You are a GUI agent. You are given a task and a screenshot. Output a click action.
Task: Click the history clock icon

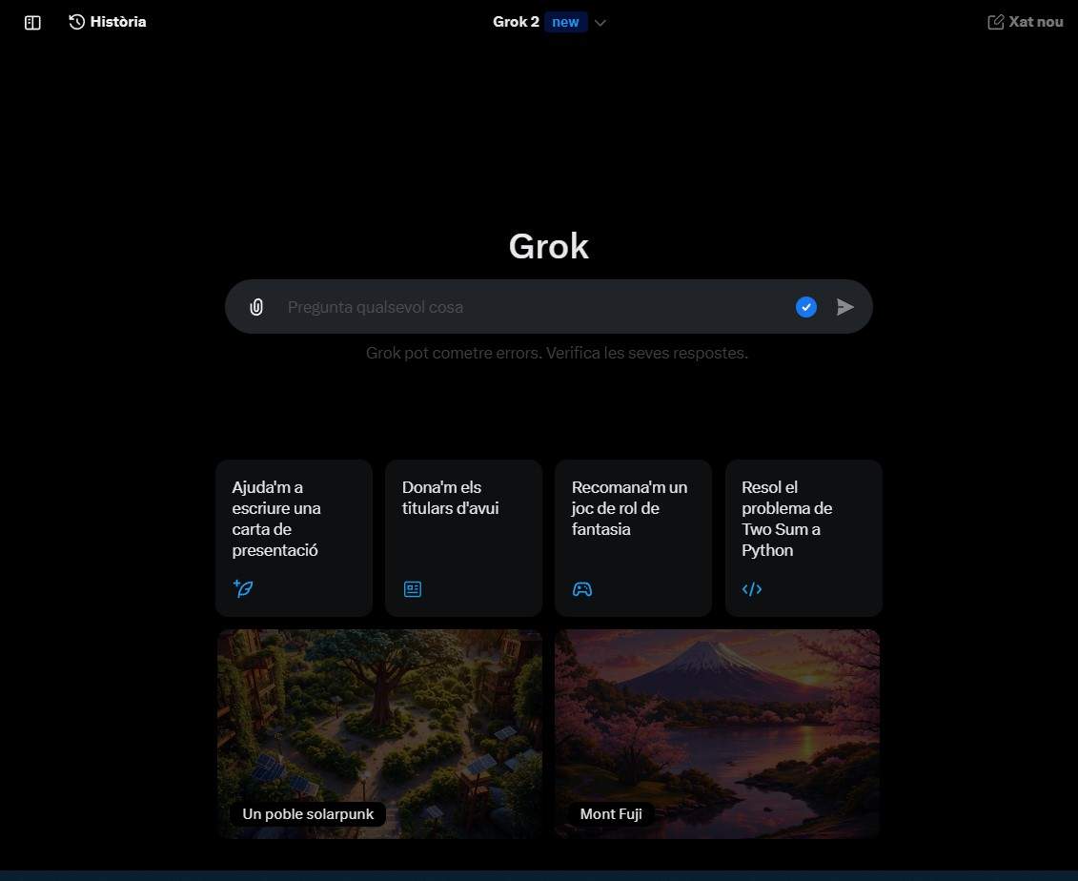tap(77, 22)
